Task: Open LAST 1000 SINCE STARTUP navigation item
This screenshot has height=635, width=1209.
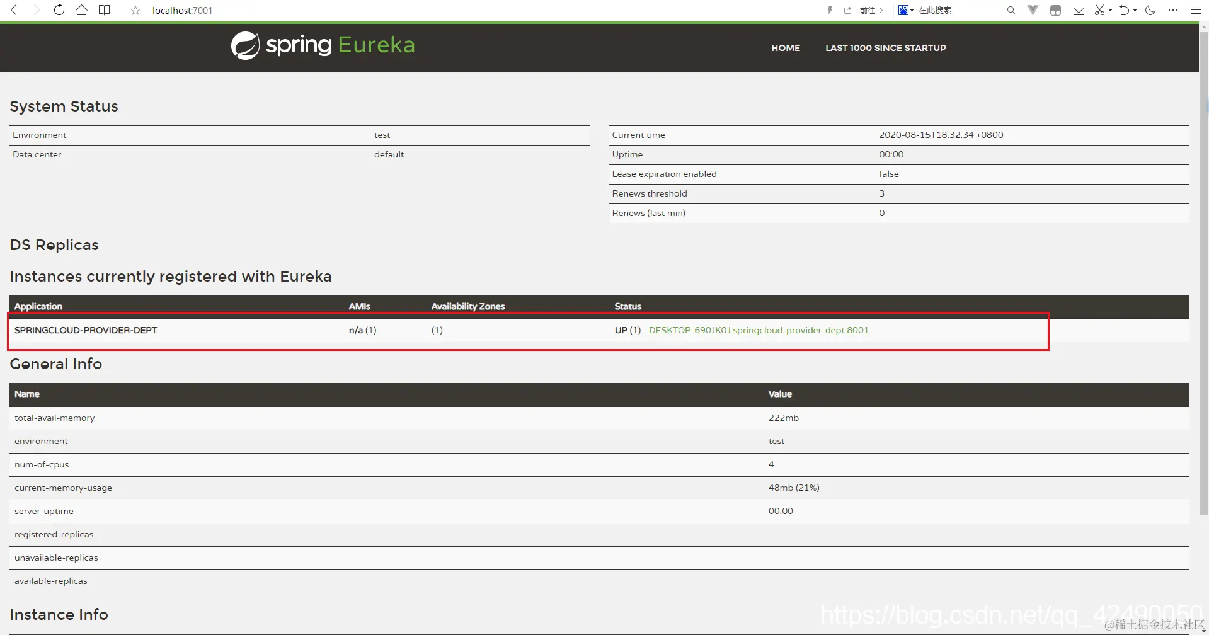Action: click(885, 48)
